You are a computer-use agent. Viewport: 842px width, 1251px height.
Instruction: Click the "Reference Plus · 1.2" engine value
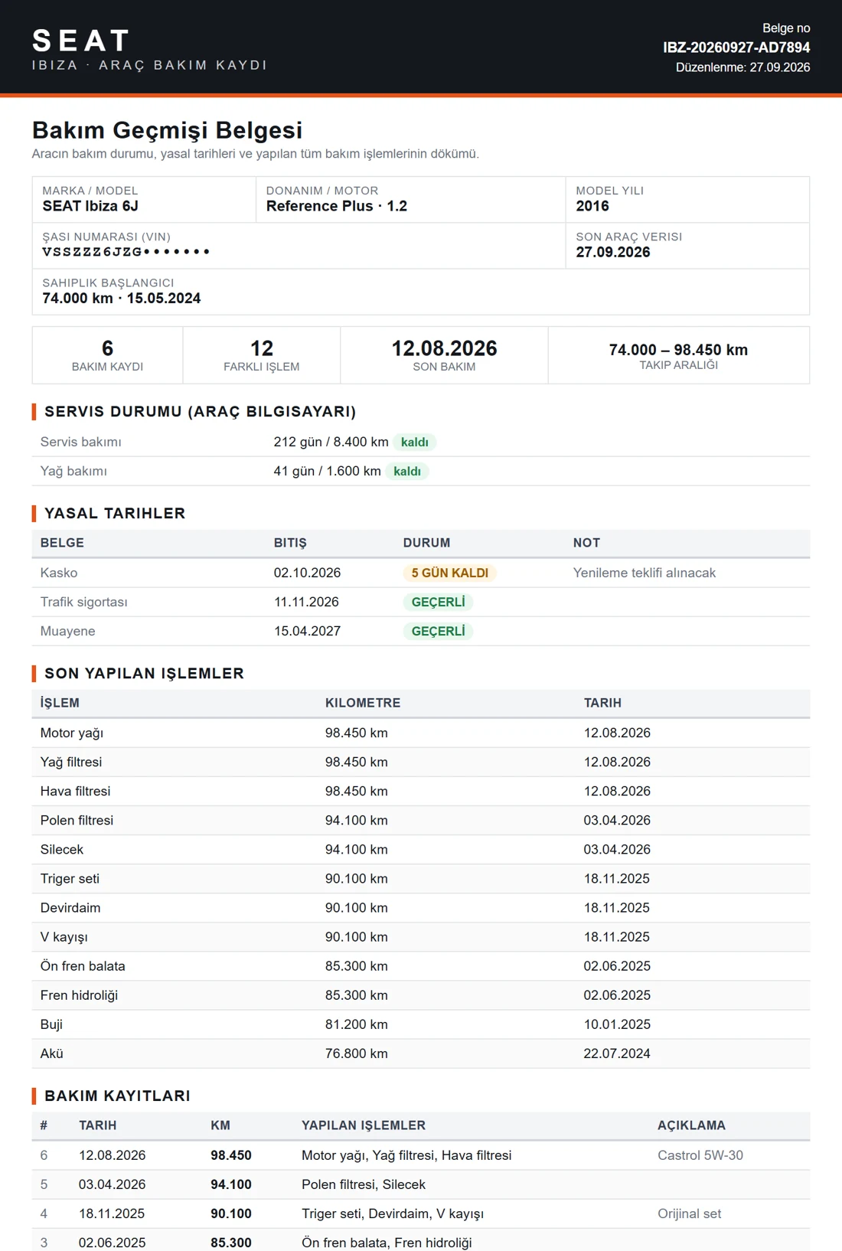(337, 206)
